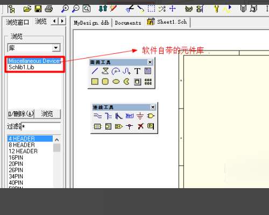Screen dimensions: 269x215
Task: Open the library type dropdown
Action: point(56,48)
